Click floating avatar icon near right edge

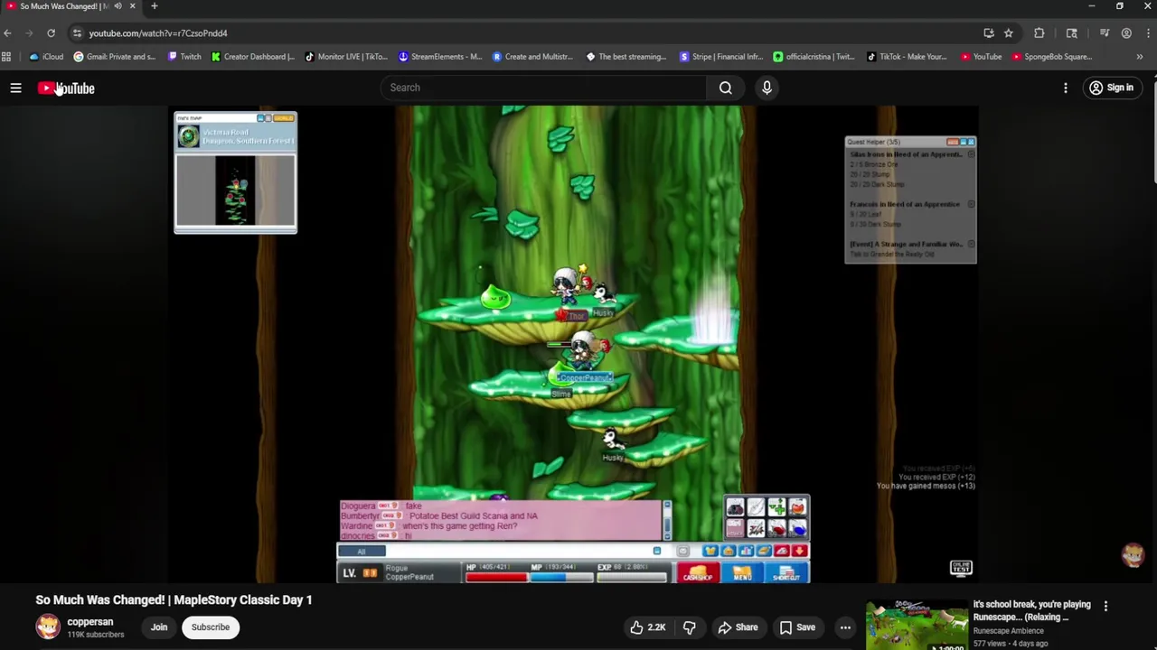click(x=1133, y=555)
